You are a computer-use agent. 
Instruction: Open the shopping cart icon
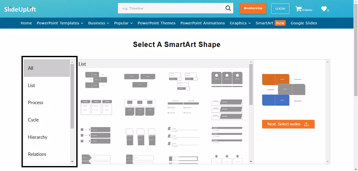299,9
